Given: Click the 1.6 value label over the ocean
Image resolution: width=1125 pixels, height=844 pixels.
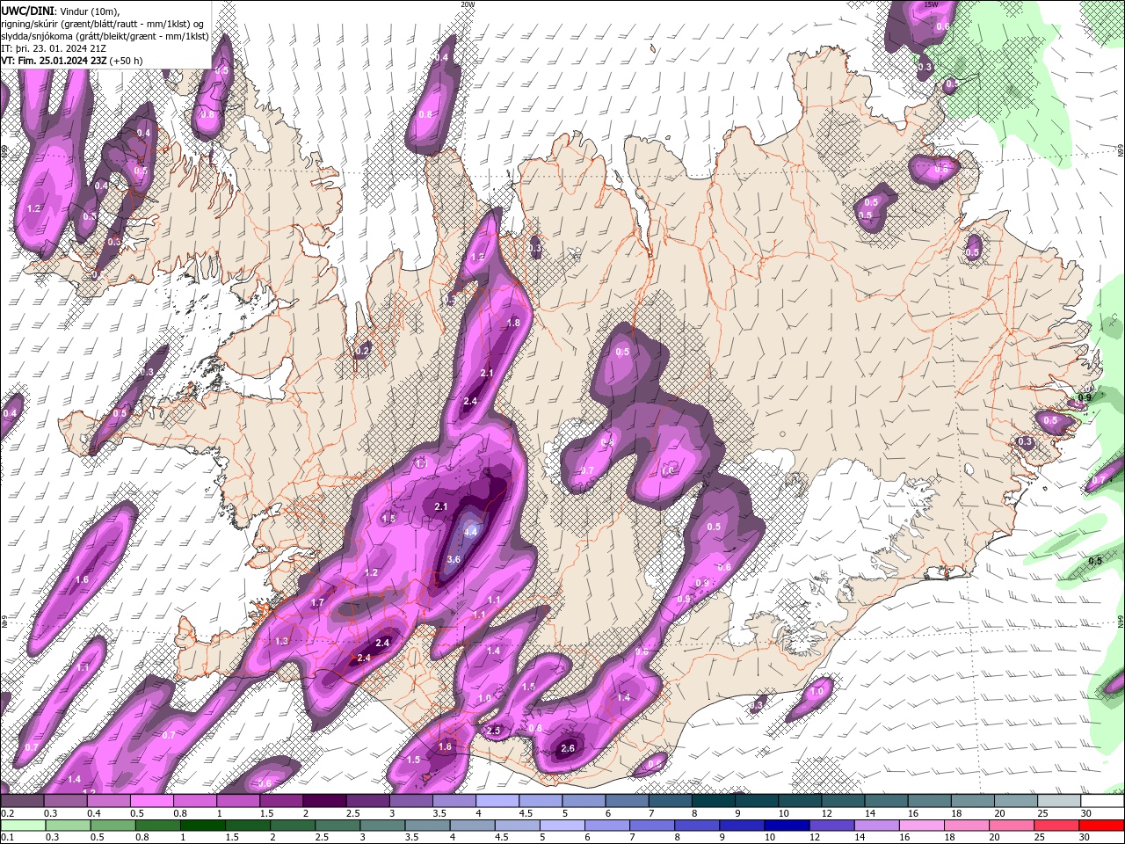Looking at the screenshot, I should (x=83, y=580).
